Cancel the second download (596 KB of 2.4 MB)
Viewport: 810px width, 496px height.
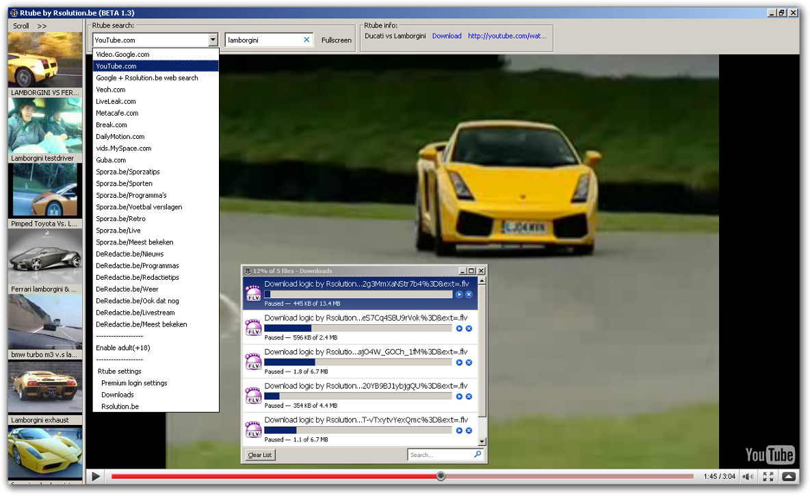(469, 329)
